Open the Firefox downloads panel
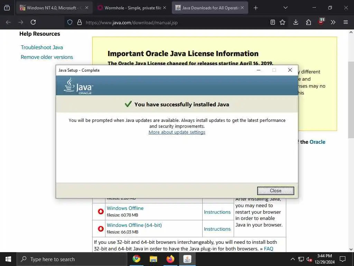354x266 pixels. pos(296,22)
